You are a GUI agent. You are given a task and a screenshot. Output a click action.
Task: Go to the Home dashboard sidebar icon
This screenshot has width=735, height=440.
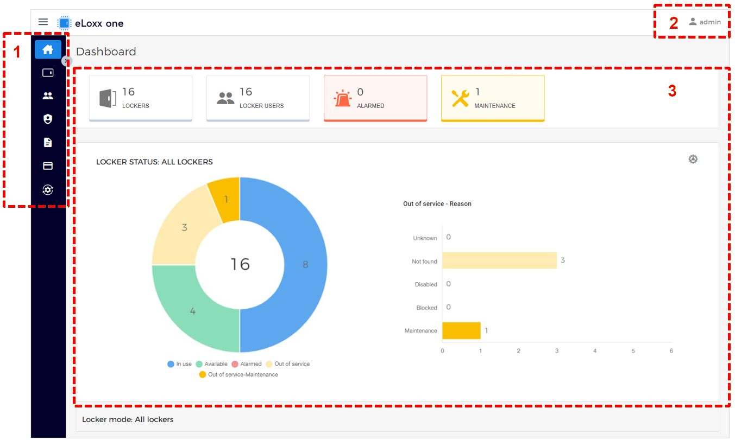[x=48, y=49]
